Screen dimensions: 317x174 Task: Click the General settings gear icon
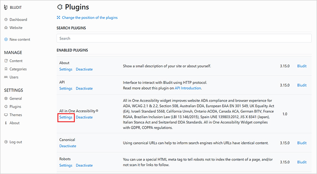point(6,99)
